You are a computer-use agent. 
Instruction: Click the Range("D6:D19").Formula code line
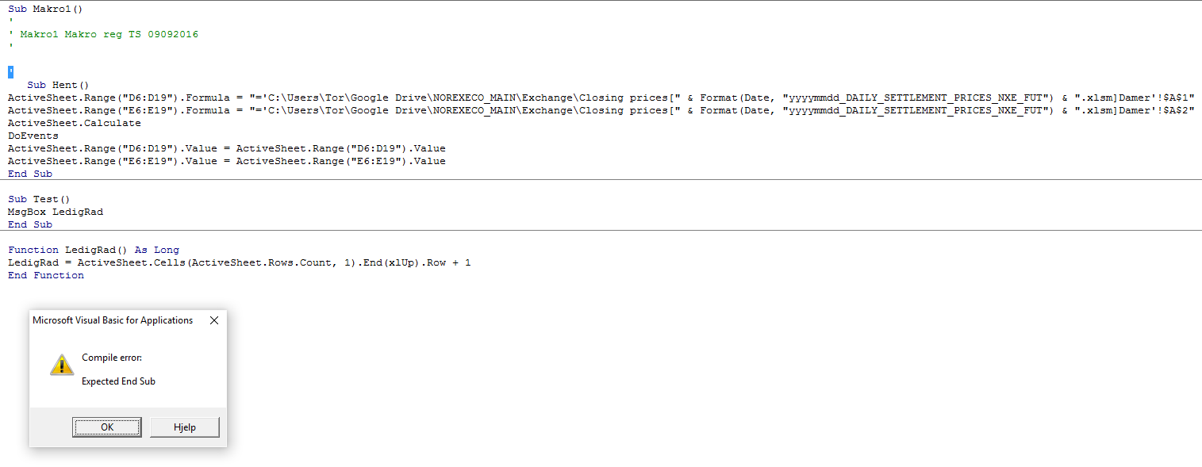pos(601,98)
